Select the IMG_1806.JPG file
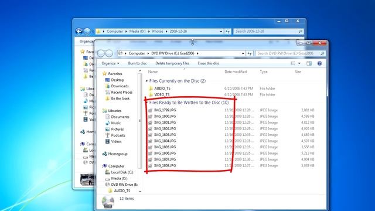375x211 pixels. [x=165, y=153]
